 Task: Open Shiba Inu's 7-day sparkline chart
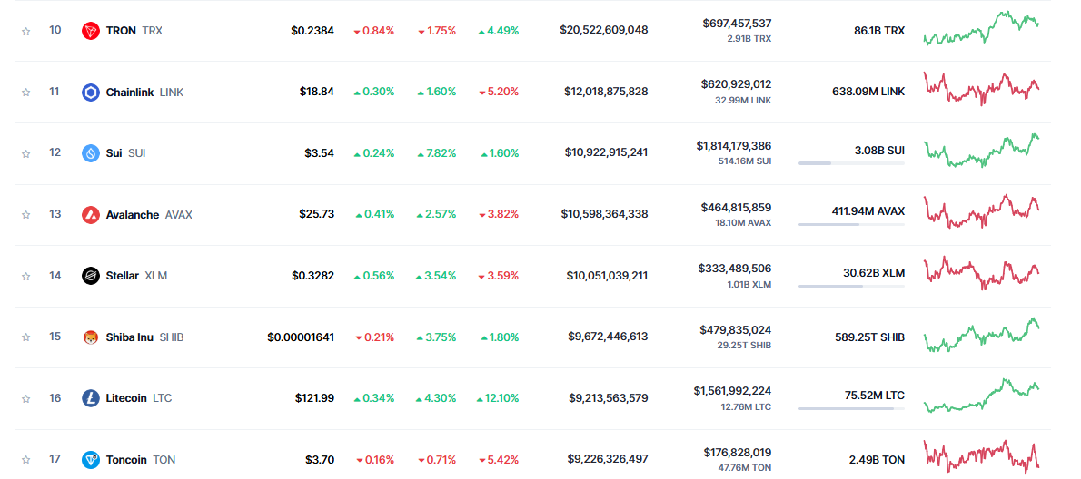[x=982, y=335]
